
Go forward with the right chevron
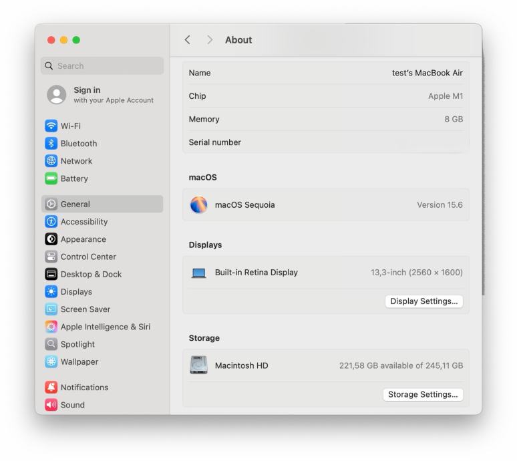point(209,40)
